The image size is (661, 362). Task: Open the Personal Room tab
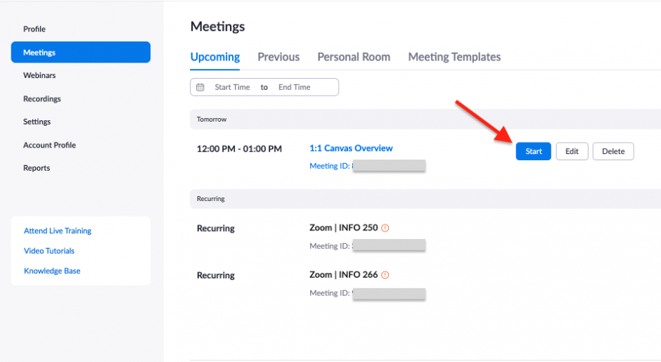pos(354,57)
